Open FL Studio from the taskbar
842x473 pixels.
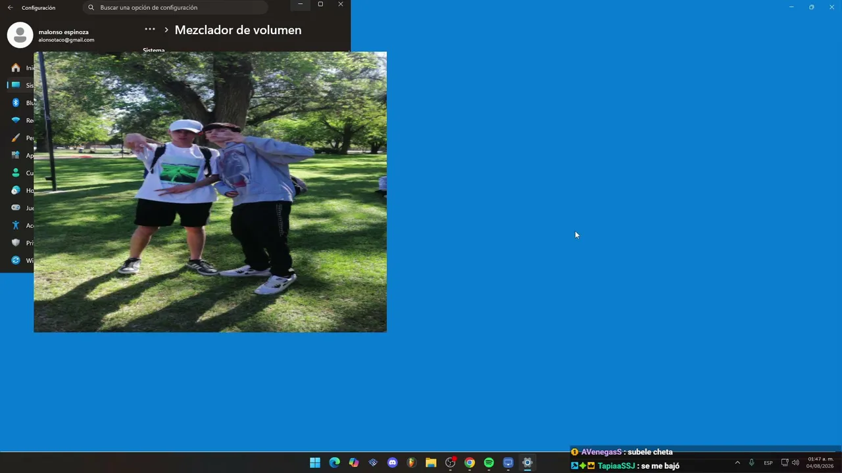pos(412,462)
